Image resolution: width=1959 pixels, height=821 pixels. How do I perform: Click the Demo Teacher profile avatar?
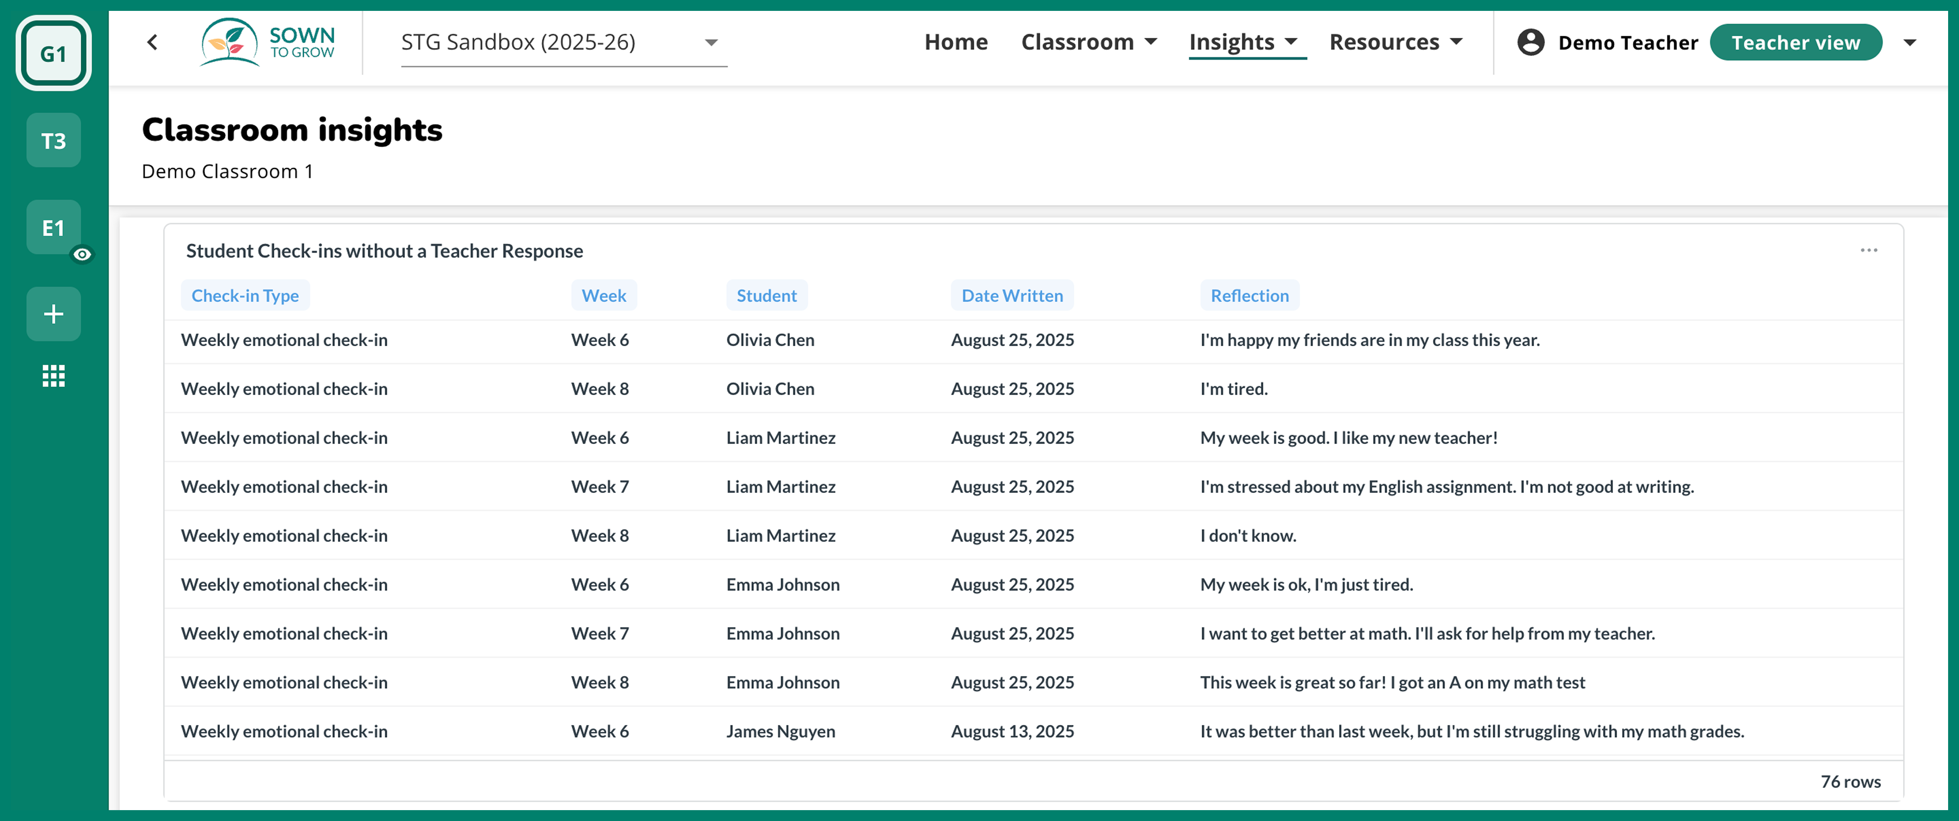click(x=1529, y=43)
